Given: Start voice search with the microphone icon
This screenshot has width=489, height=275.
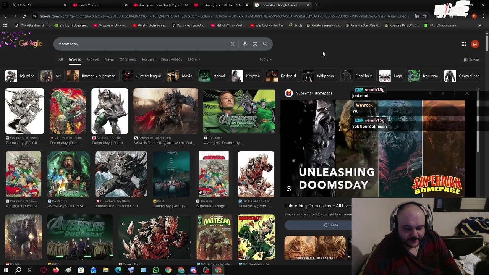Looking at the screenshot, I should [x=245, y=44].
